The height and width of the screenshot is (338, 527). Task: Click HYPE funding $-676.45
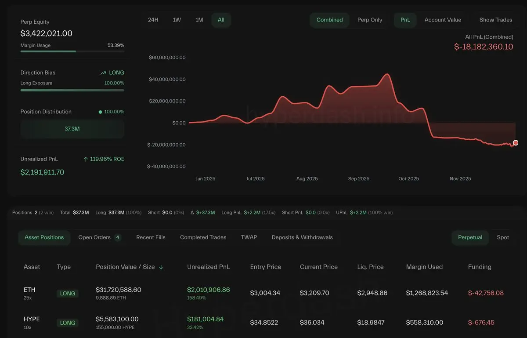[x=481, y=323]
